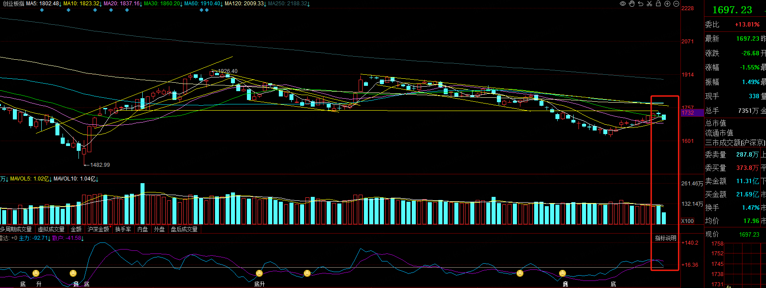The height and width of the screenshot is (288, 766).
Task: Select the scissors cut tool
Action: tap(649, 4)
